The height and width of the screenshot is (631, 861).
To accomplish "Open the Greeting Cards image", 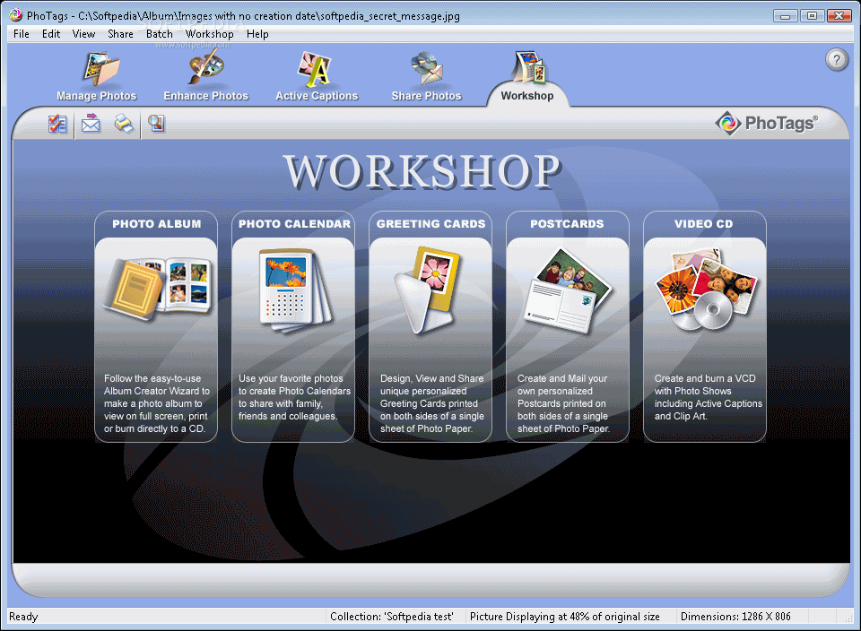I will point(427,290).
